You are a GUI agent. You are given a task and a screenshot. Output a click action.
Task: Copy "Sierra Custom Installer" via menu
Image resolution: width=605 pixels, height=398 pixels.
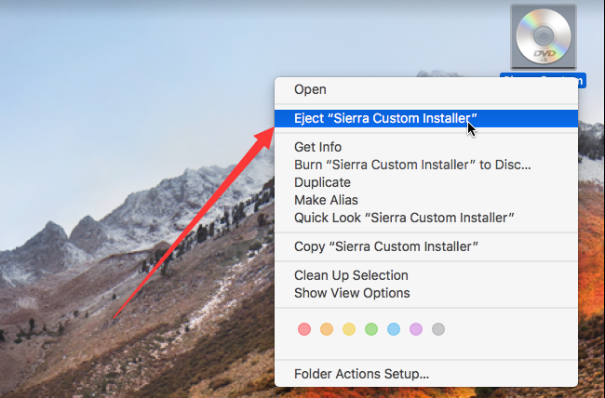tap(426, 246)
